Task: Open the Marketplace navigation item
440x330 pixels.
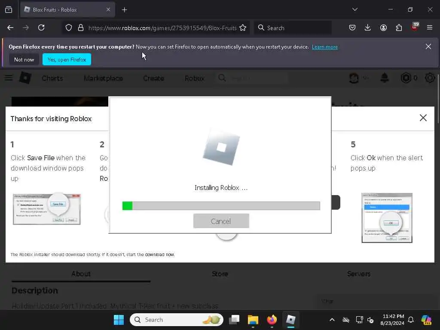Action: pyautogui.click(x=103, y=78)
